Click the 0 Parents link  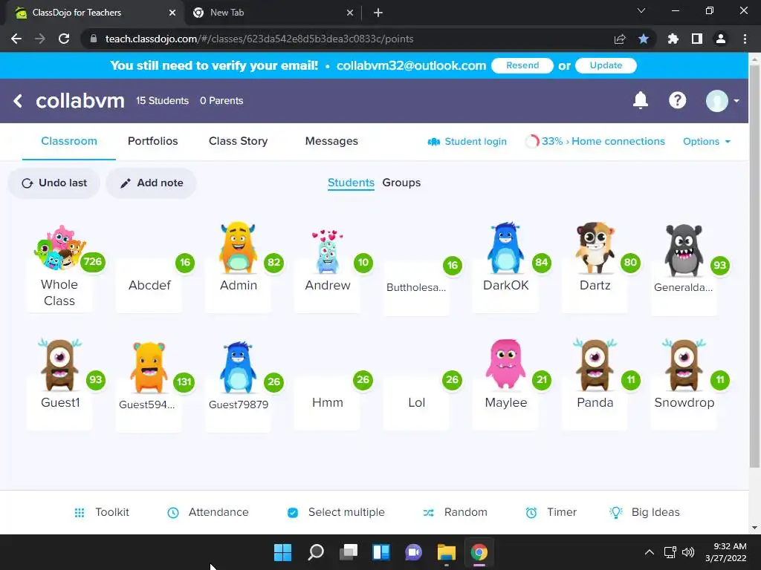[x=221, y=101]
